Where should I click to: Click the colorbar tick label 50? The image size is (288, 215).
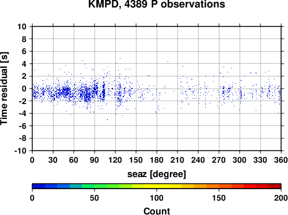click(94, 198)
